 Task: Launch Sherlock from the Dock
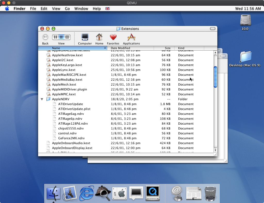coord(103,193)
